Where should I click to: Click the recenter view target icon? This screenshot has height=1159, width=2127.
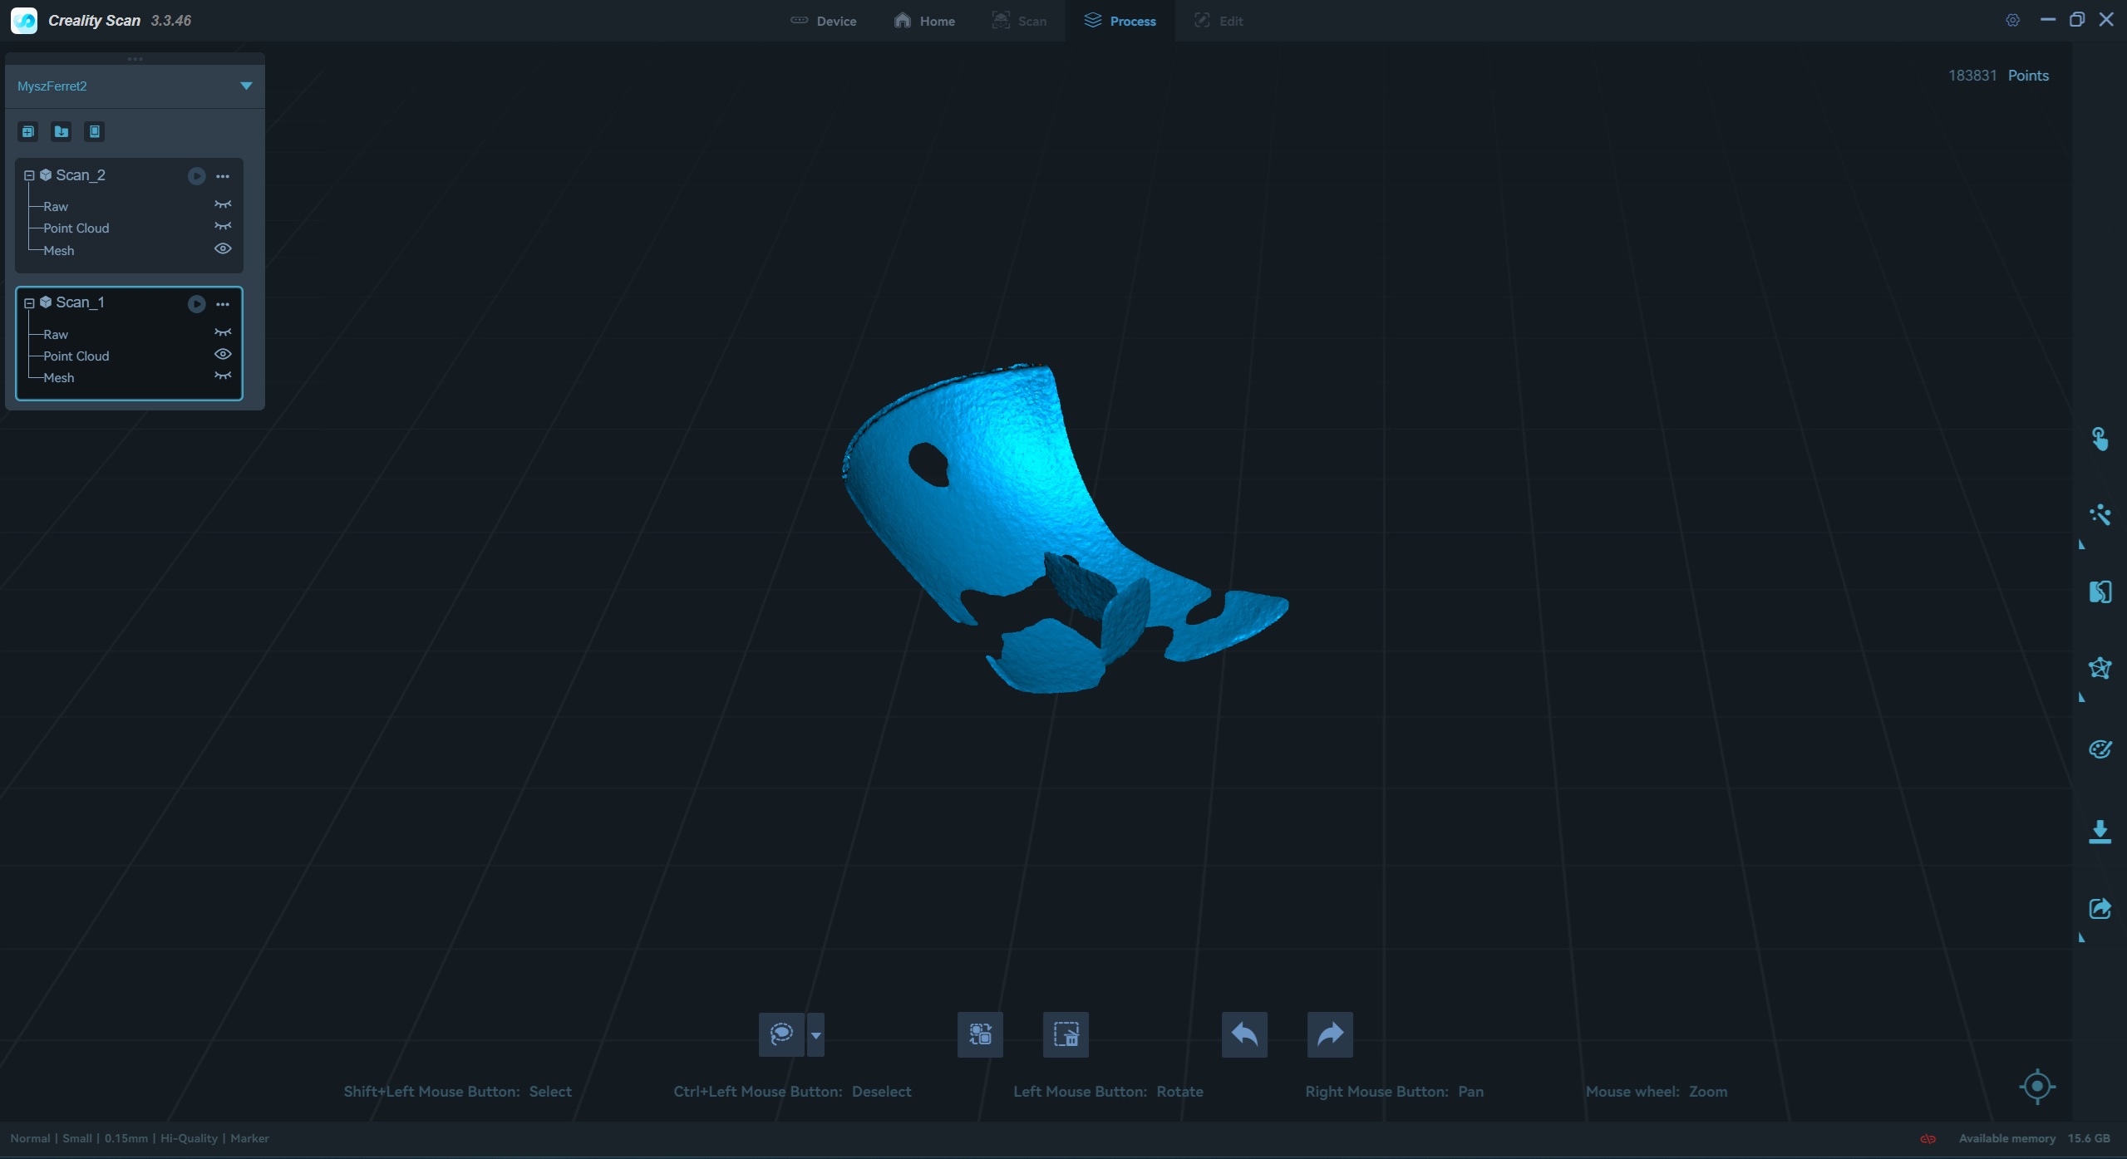2036,1086
